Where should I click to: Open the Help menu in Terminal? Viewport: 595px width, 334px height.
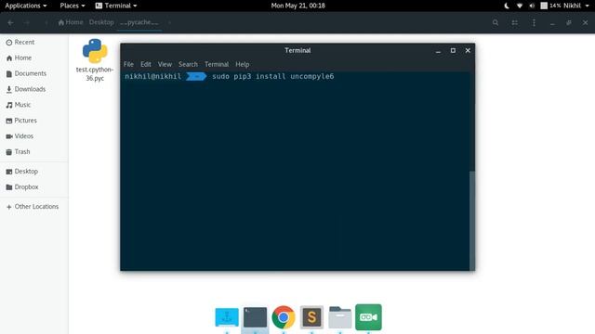click(242, 64)
